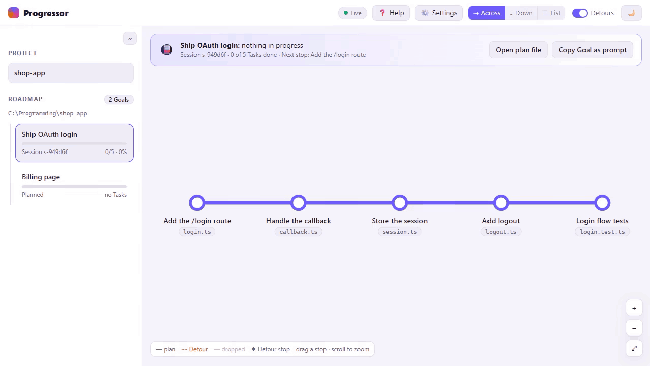The width and height of the screenshot is (650, 366).
Task: Open the Help button
Action: pyautogui.click(x=391, y=13)
